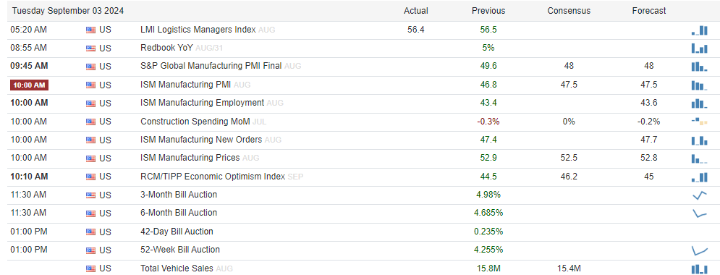The height and width of the screenshot is (275, 720).
Task: Click previous value 46.8
Action: (x=488, y=85)
